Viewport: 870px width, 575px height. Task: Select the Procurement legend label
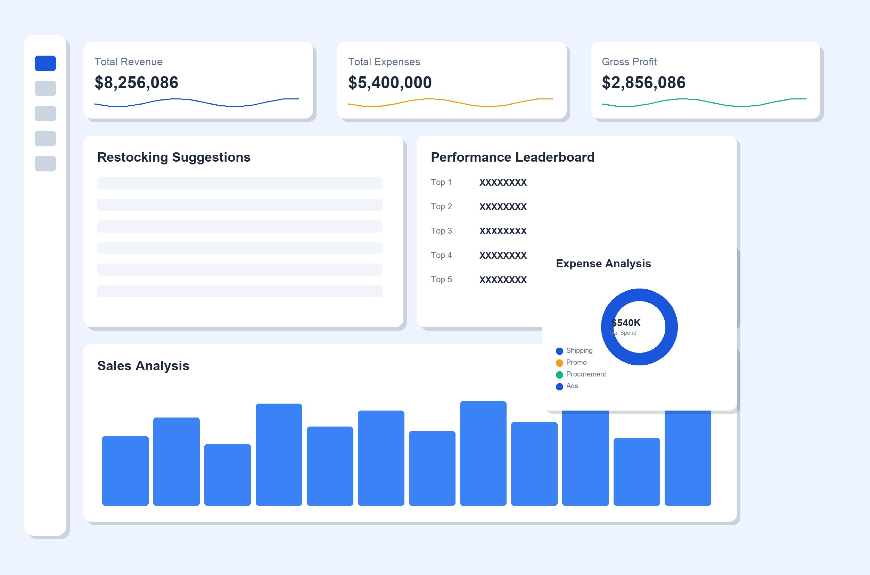tap(586, 374)
